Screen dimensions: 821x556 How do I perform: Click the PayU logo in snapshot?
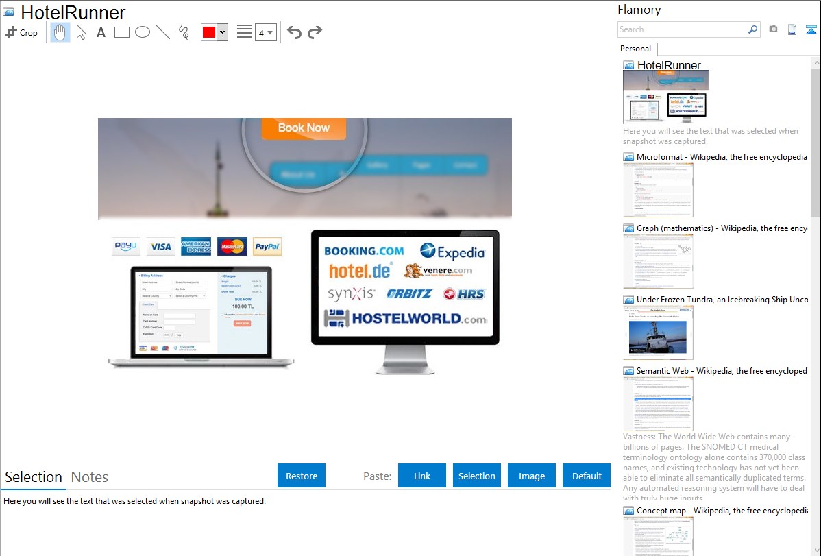tap(126, 245)
